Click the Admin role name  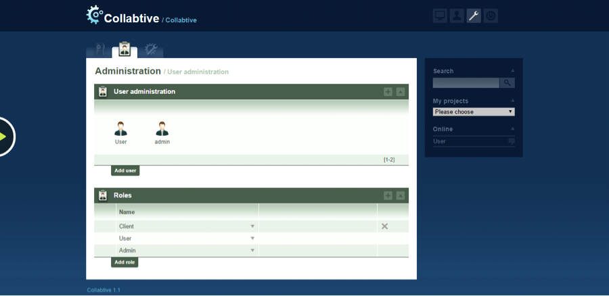click(127, 250)
